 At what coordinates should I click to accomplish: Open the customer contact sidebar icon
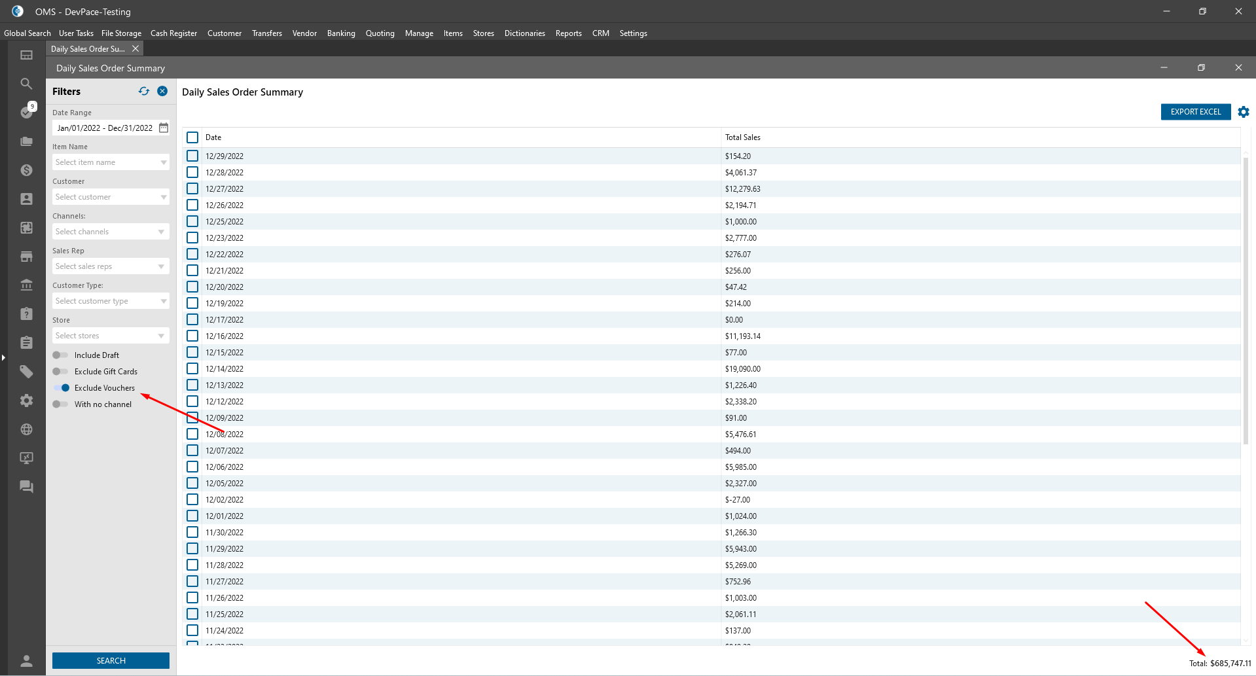click(x=26, y=199)
